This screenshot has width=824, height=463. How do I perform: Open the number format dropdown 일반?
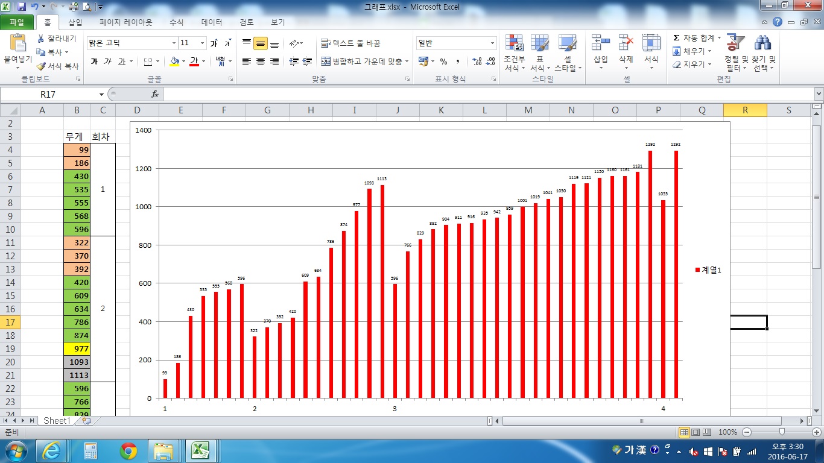pos(492,43)
